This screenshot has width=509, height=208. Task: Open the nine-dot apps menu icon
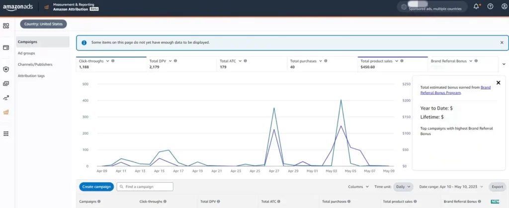point(6,133)
